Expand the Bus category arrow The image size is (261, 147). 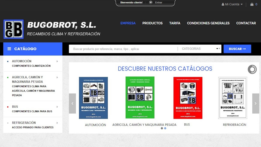click(57, 107)
